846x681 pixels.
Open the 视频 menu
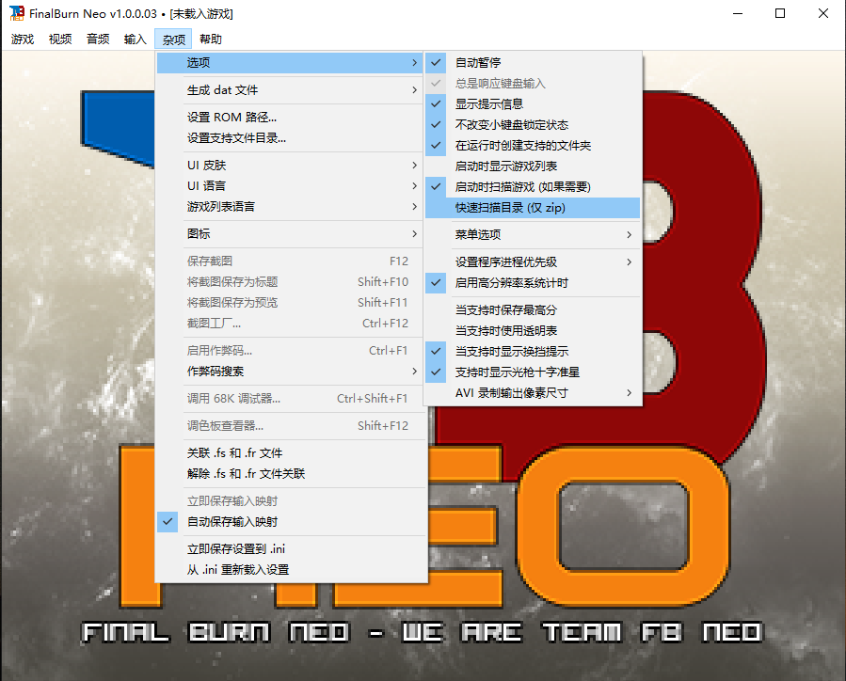[x=60, y=40]
